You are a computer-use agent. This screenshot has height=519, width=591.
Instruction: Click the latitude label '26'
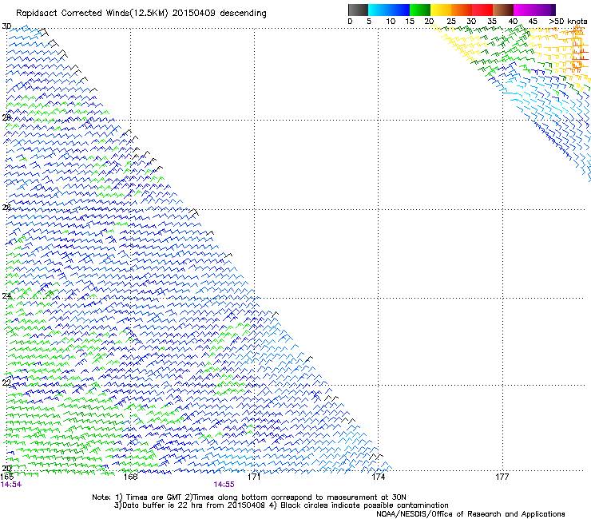click(x=6, y=208)
